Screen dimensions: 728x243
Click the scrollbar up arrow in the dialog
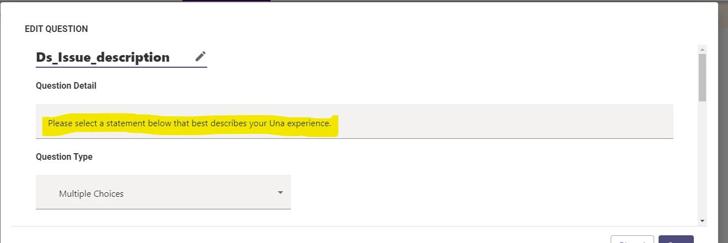pos(702,49)
